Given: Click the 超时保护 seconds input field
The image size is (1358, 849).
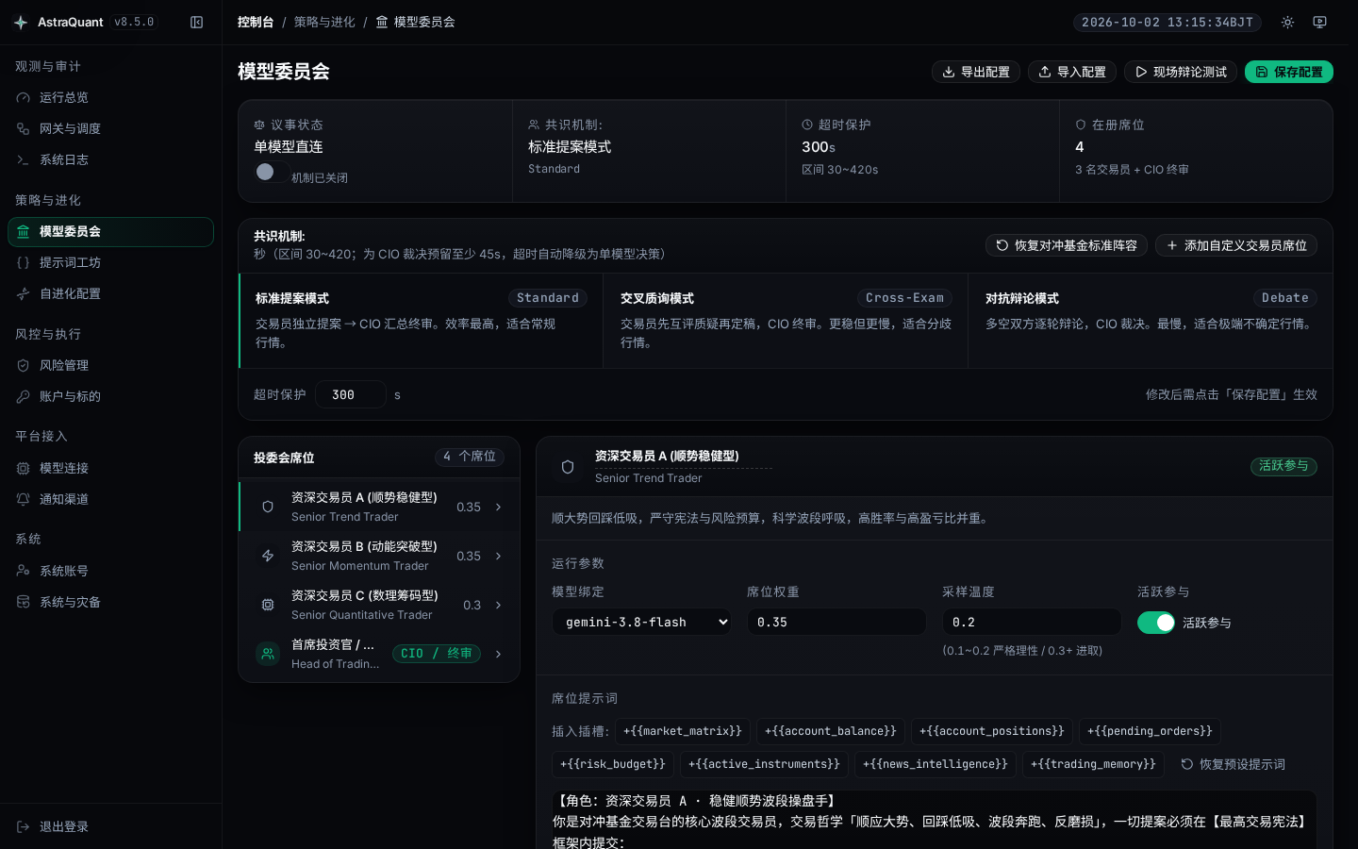Looking at the screenshot, I should pos(351,394).
